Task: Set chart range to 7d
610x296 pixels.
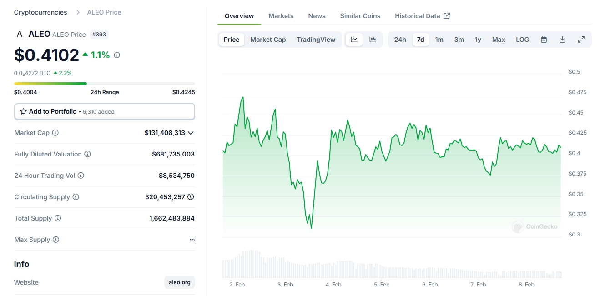Action: (421, 40)
